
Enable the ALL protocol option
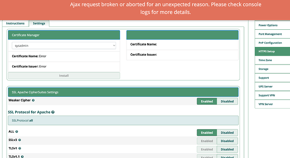click(207, 132)
